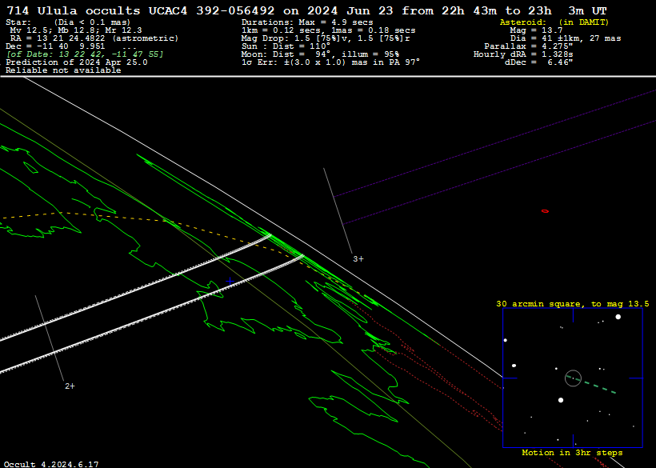Click the "Prediction of 2024 Apr 25.0" line

(76, 62)
